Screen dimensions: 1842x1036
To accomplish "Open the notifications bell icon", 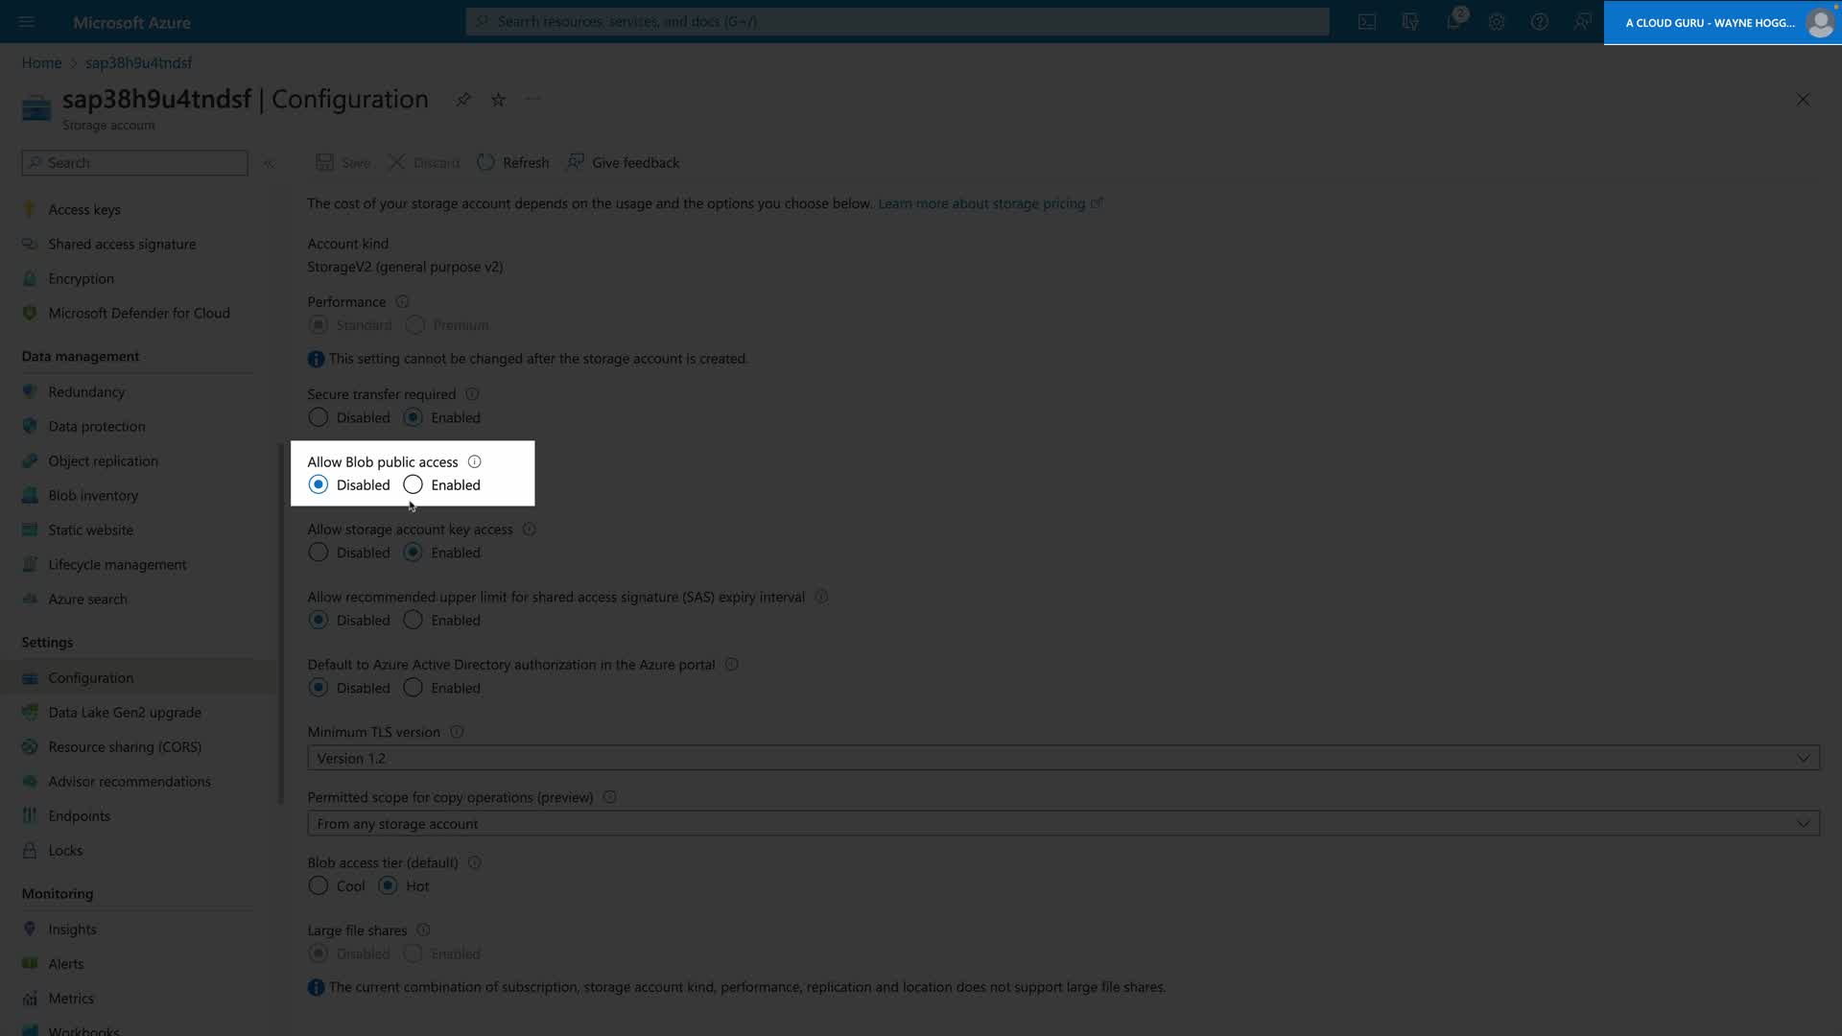I will (1453, 22).
